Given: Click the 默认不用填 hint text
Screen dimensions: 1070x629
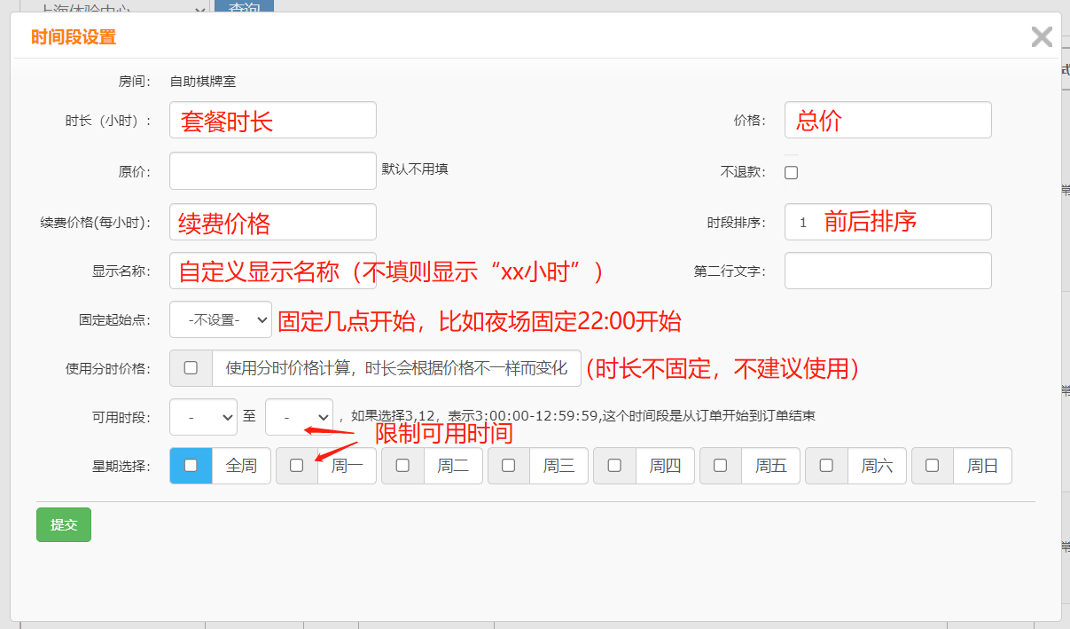Looking at the screenshot, I should pos(415,168).
